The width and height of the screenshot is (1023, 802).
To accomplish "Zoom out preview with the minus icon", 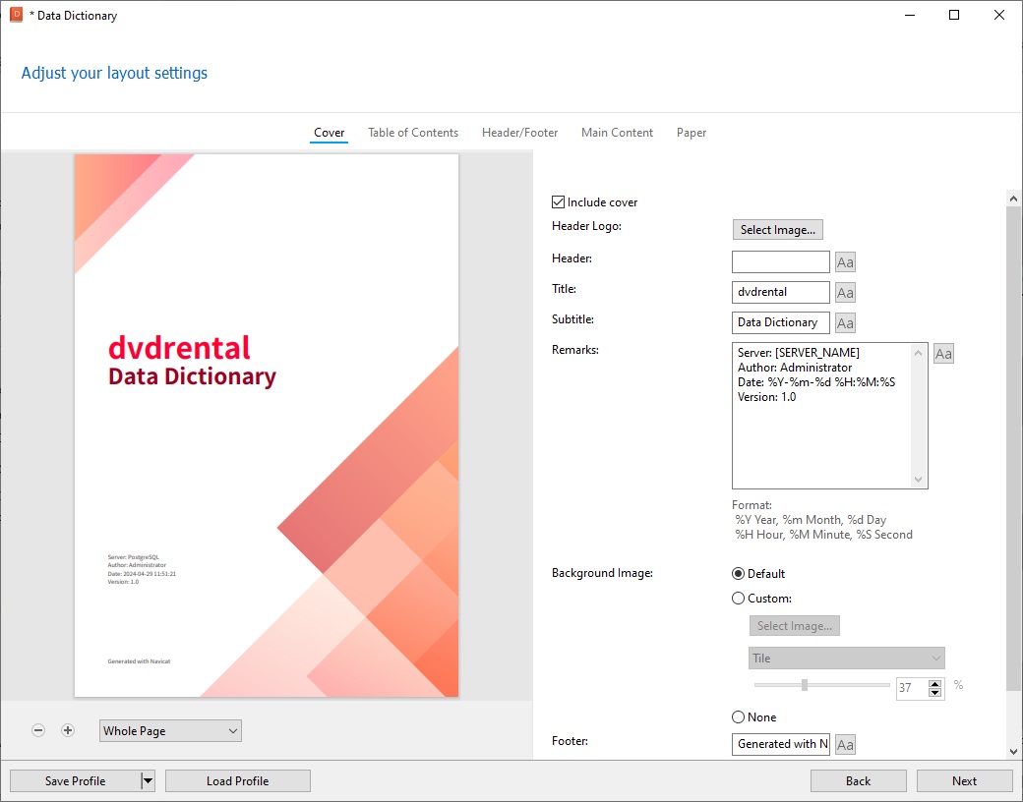I will tap(38, 730).
